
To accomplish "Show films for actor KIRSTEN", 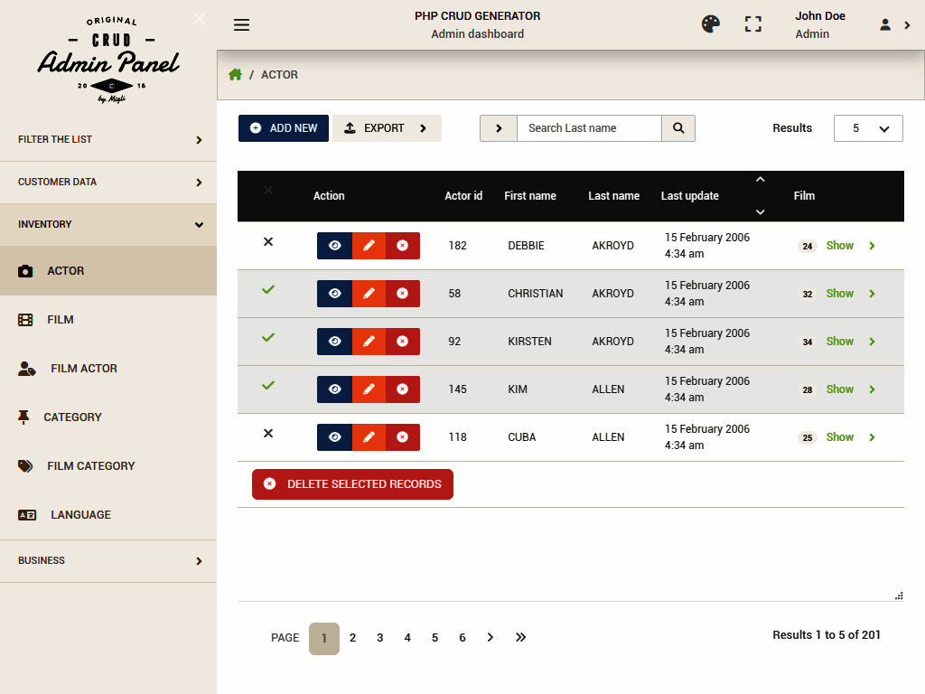I will pyautogui.click(x=840, y=342).
